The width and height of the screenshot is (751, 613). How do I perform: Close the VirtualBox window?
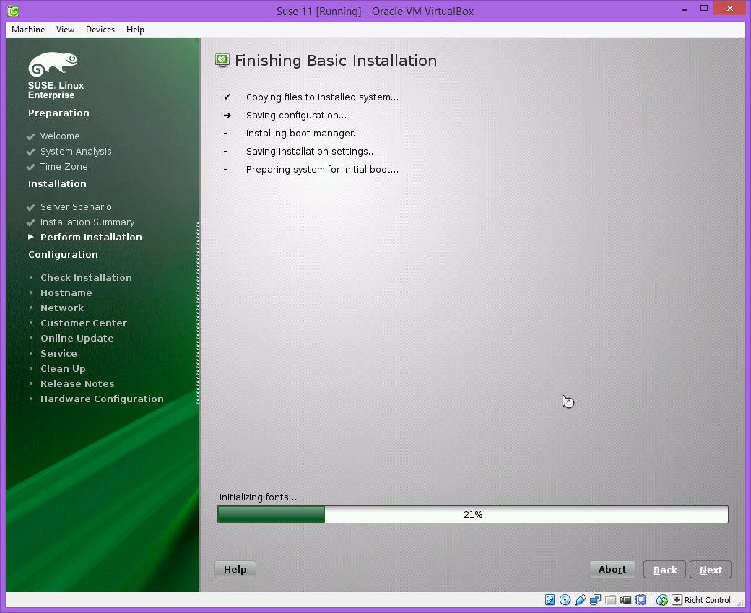click(729, 8)
